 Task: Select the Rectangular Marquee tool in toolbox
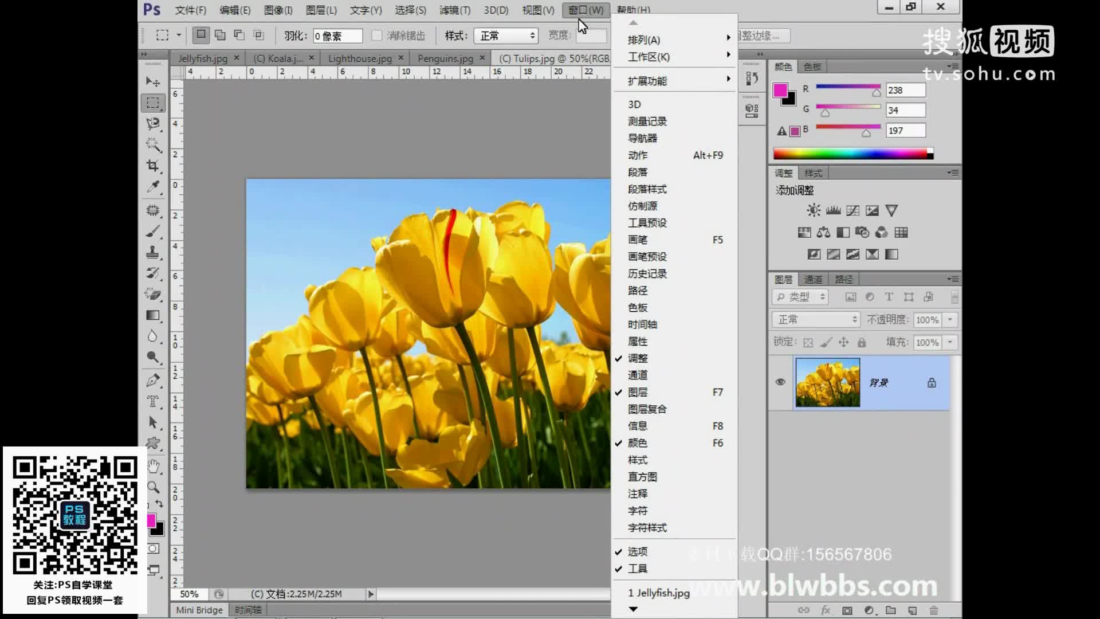pos(152,103)
